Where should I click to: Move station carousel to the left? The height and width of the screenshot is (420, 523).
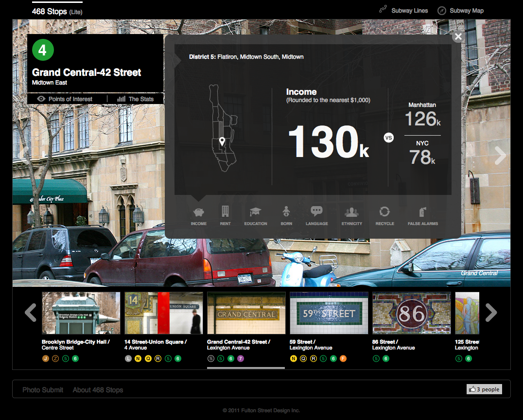point(31,313)
